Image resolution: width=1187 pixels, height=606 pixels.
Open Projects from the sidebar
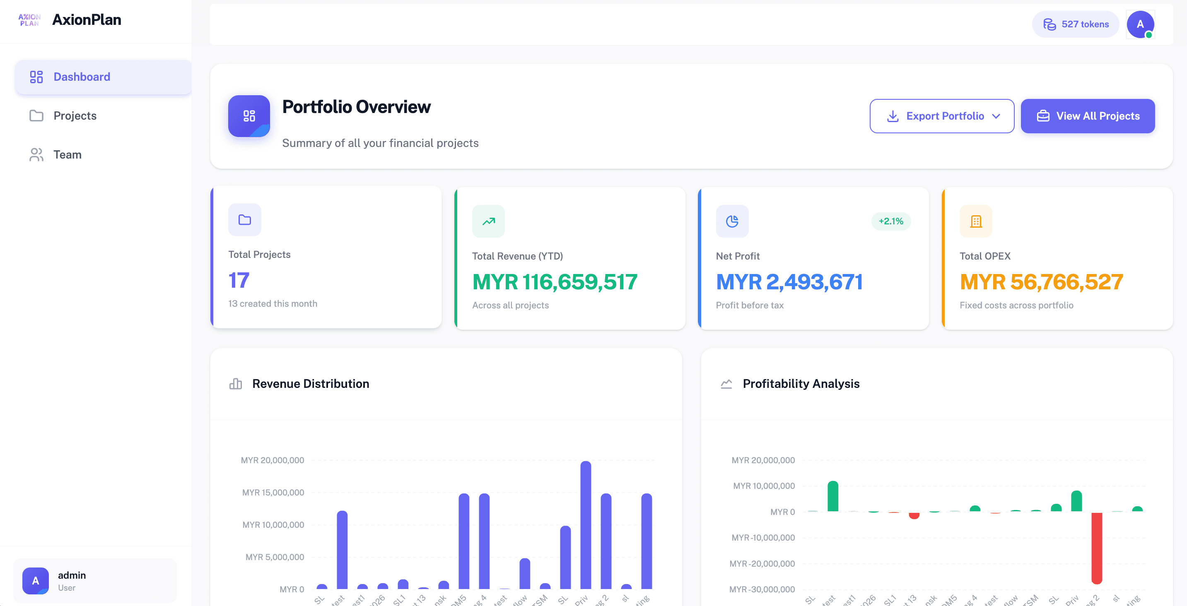coord(75,115)
